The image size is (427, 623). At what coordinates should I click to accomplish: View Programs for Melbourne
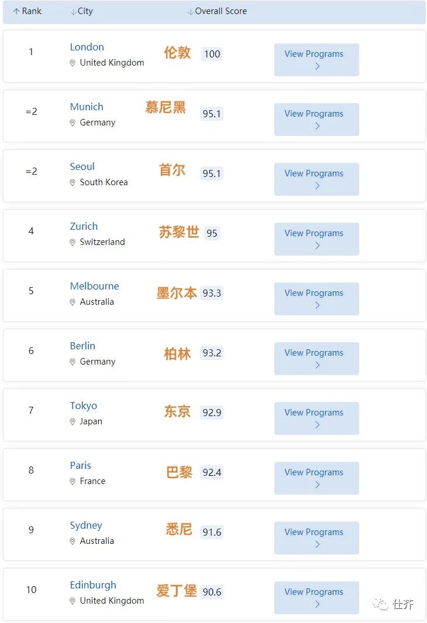tap(316, 299)
